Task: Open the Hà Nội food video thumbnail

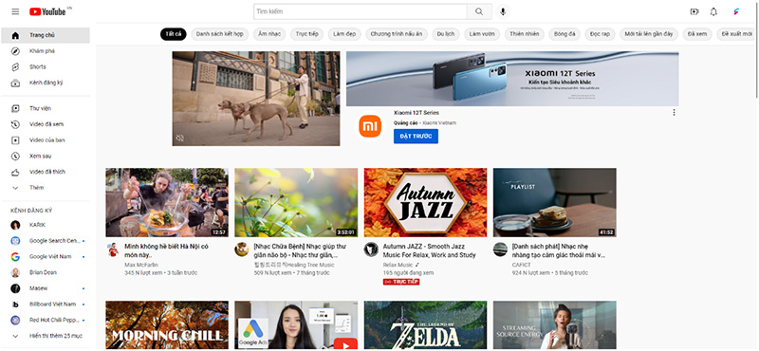Action: [x=167, y=202]
